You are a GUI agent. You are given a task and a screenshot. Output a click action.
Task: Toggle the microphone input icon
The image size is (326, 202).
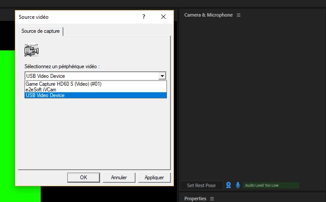click(238, 185)
